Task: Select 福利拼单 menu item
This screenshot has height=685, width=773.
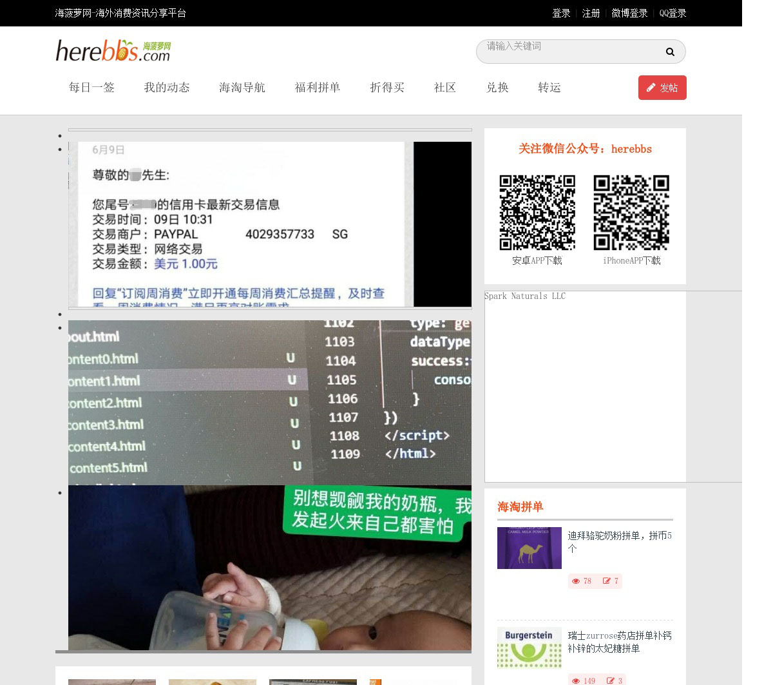Action: click(x=318, y=88)
